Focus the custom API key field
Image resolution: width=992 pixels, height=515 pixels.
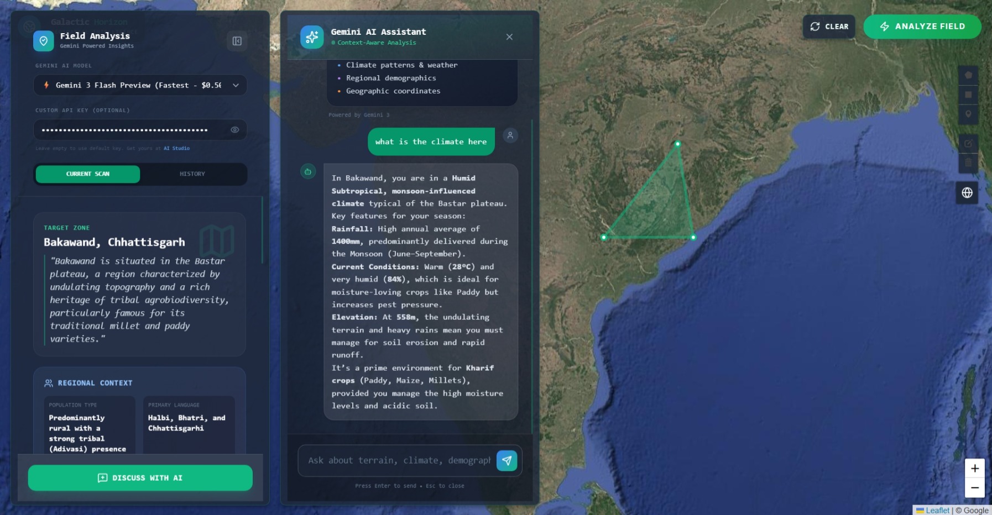click(140, 130)
